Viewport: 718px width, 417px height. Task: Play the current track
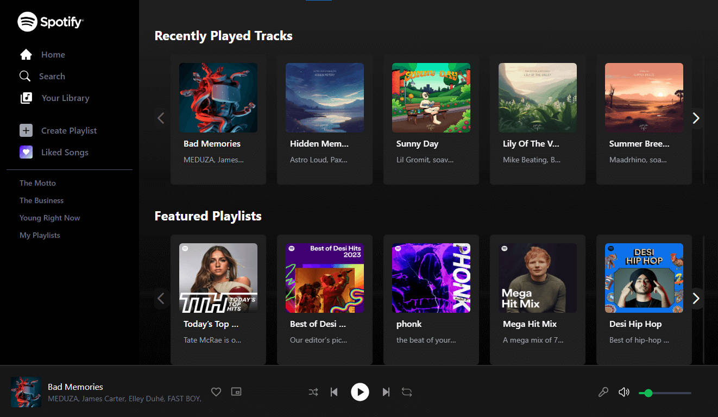(x=360, y=391)
